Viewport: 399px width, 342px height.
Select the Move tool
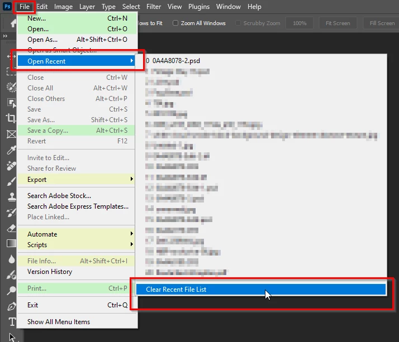pos(11,56)
